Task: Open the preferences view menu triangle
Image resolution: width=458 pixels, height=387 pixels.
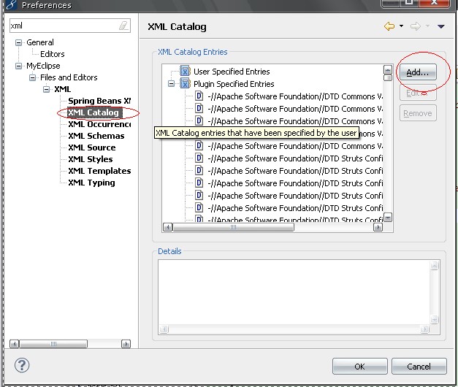Action: [x=440, y=26]
